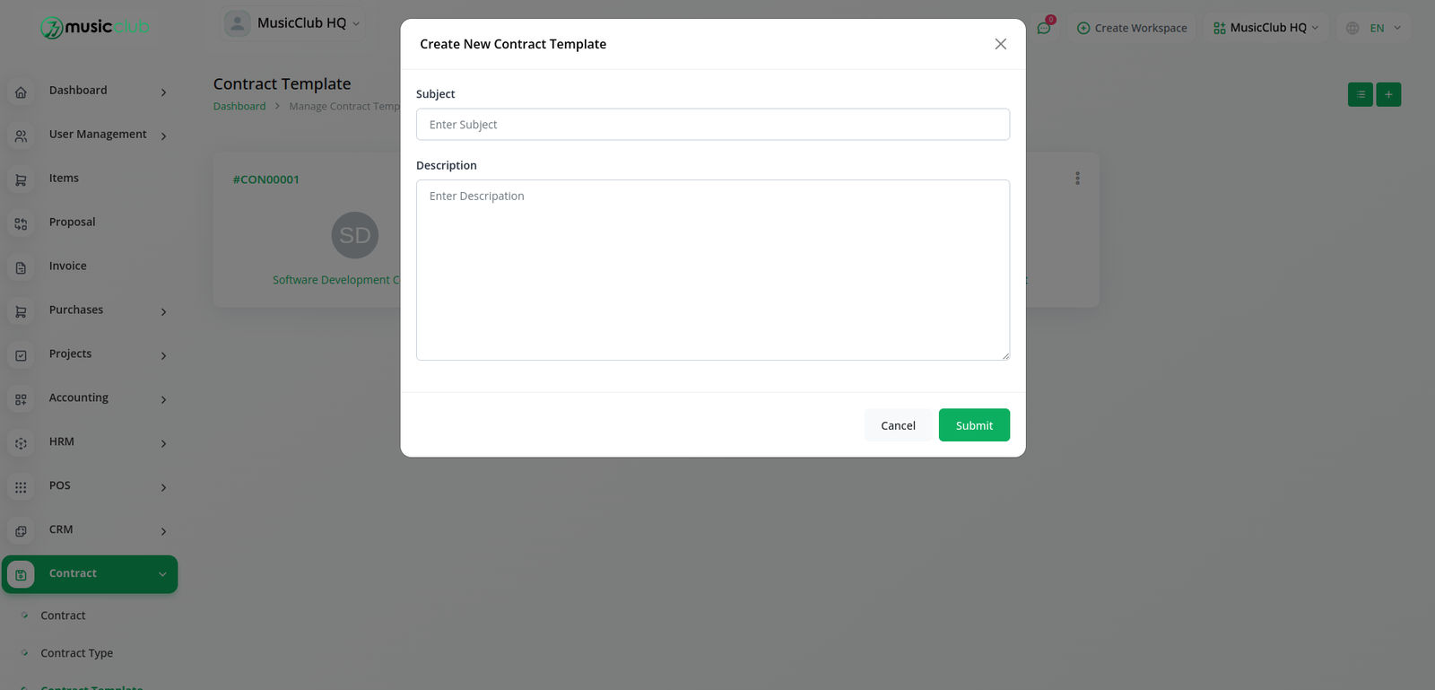Open the Items cart icon
The height and width of the screenshot is (690, 1435).
coord(21,179)
